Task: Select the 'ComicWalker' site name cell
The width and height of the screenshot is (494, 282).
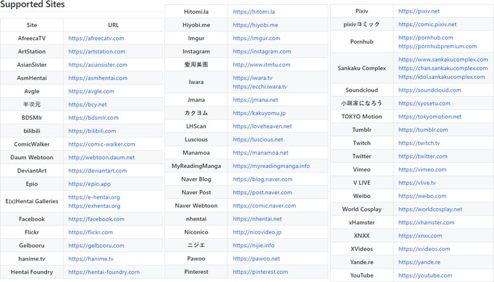Action: click(32, 144)
